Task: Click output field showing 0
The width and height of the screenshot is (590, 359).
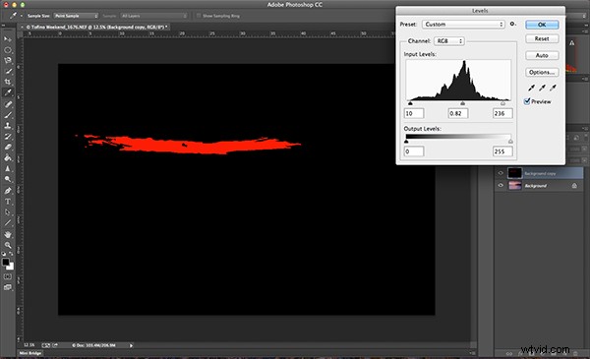Action: (x=414, y=151)
